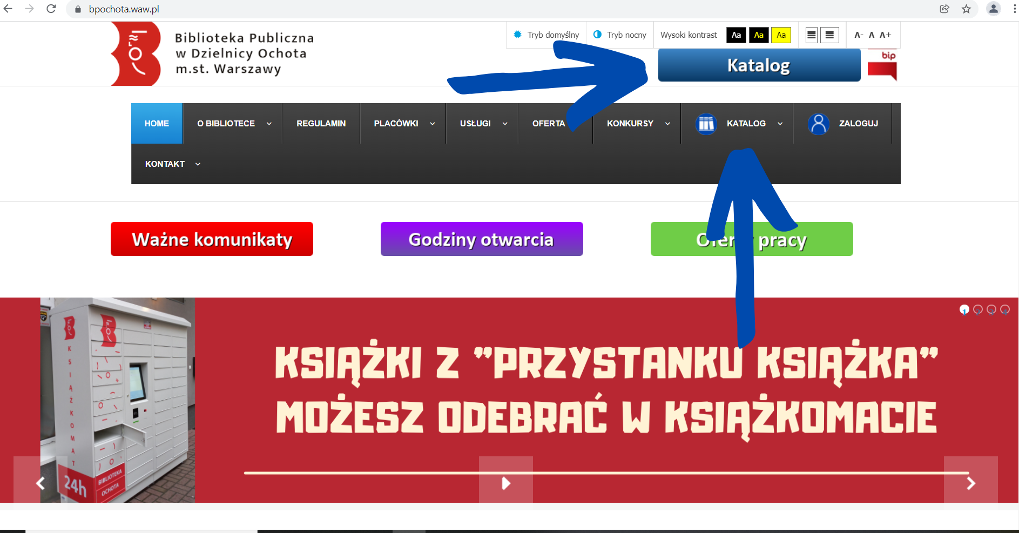Switch to the HOME menu item
1019x533 pixels.
(x=156, y=123)
